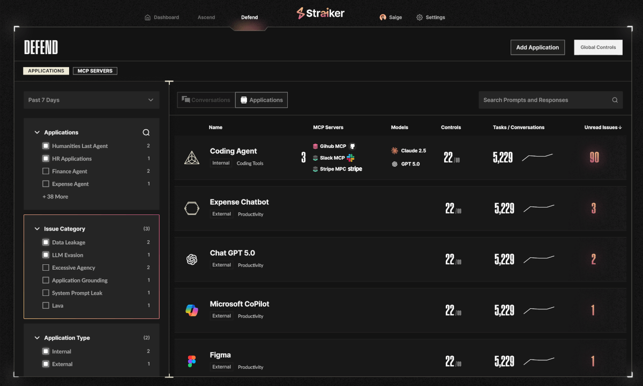Collapse the Application Type section
Screen dimensions: 643x386
tap(37, 338)
